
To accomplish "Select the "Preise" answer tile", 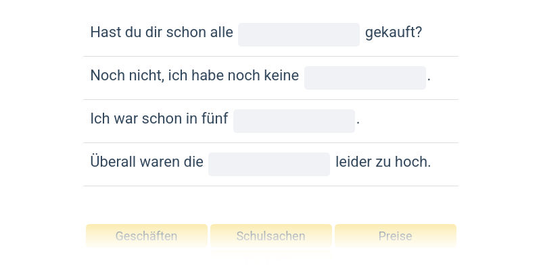I will pyautogui.click(x=395, y=236).
